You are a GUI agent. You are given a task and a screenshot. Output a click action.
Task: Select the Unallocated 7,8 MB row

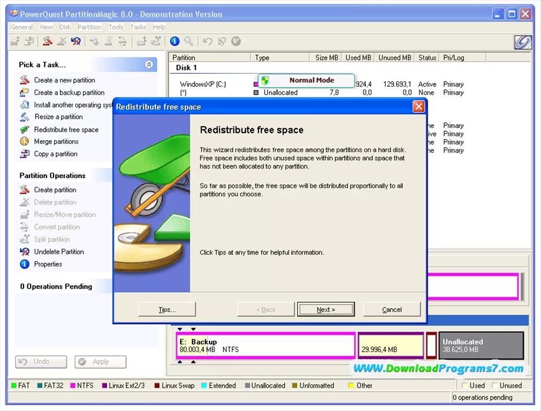(321, 93)
